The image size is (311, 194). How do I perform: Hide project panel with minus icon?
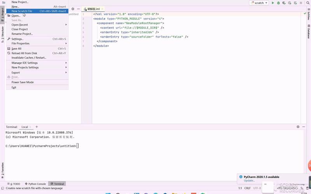(x=79, y=9)
